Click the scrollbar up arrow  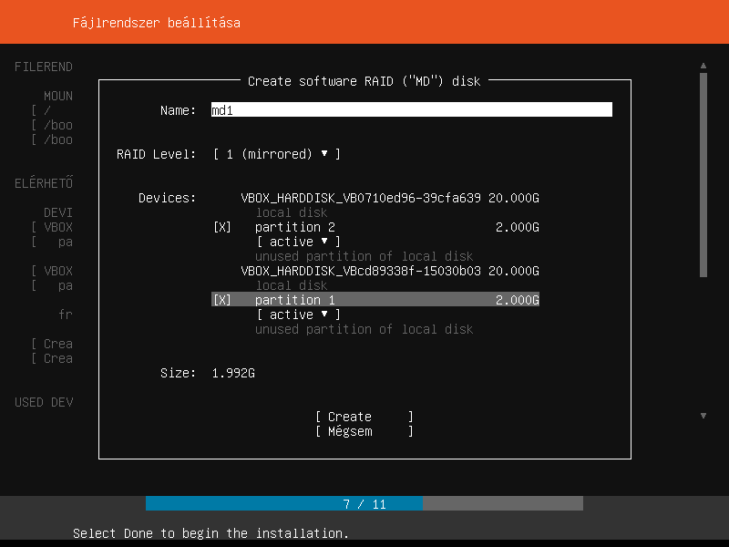[703, 66]
